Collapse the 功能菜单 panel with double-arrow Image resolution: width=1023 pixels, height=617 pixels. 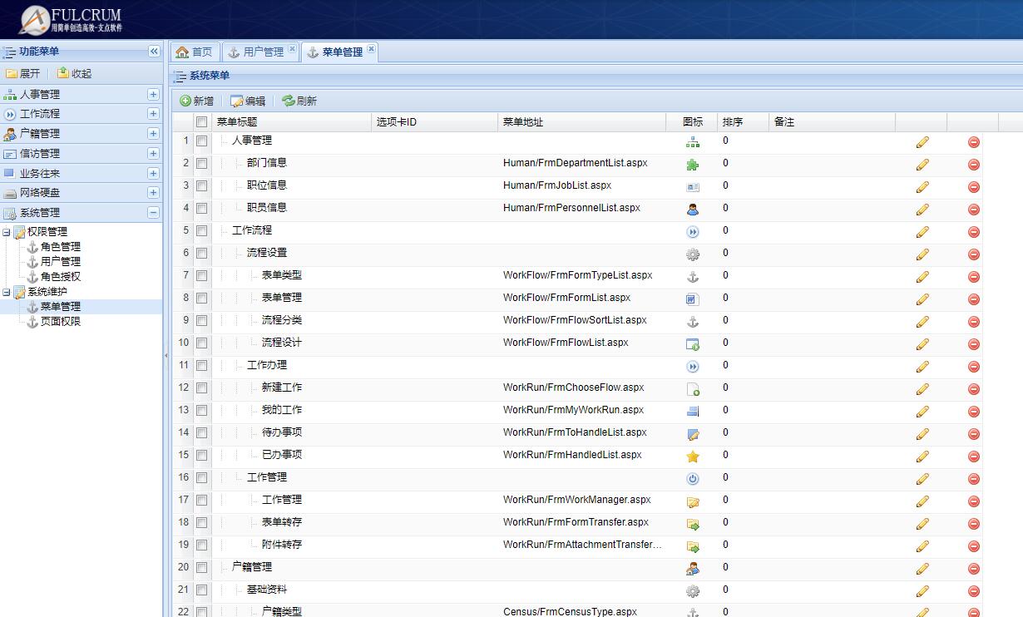(153, 51)
